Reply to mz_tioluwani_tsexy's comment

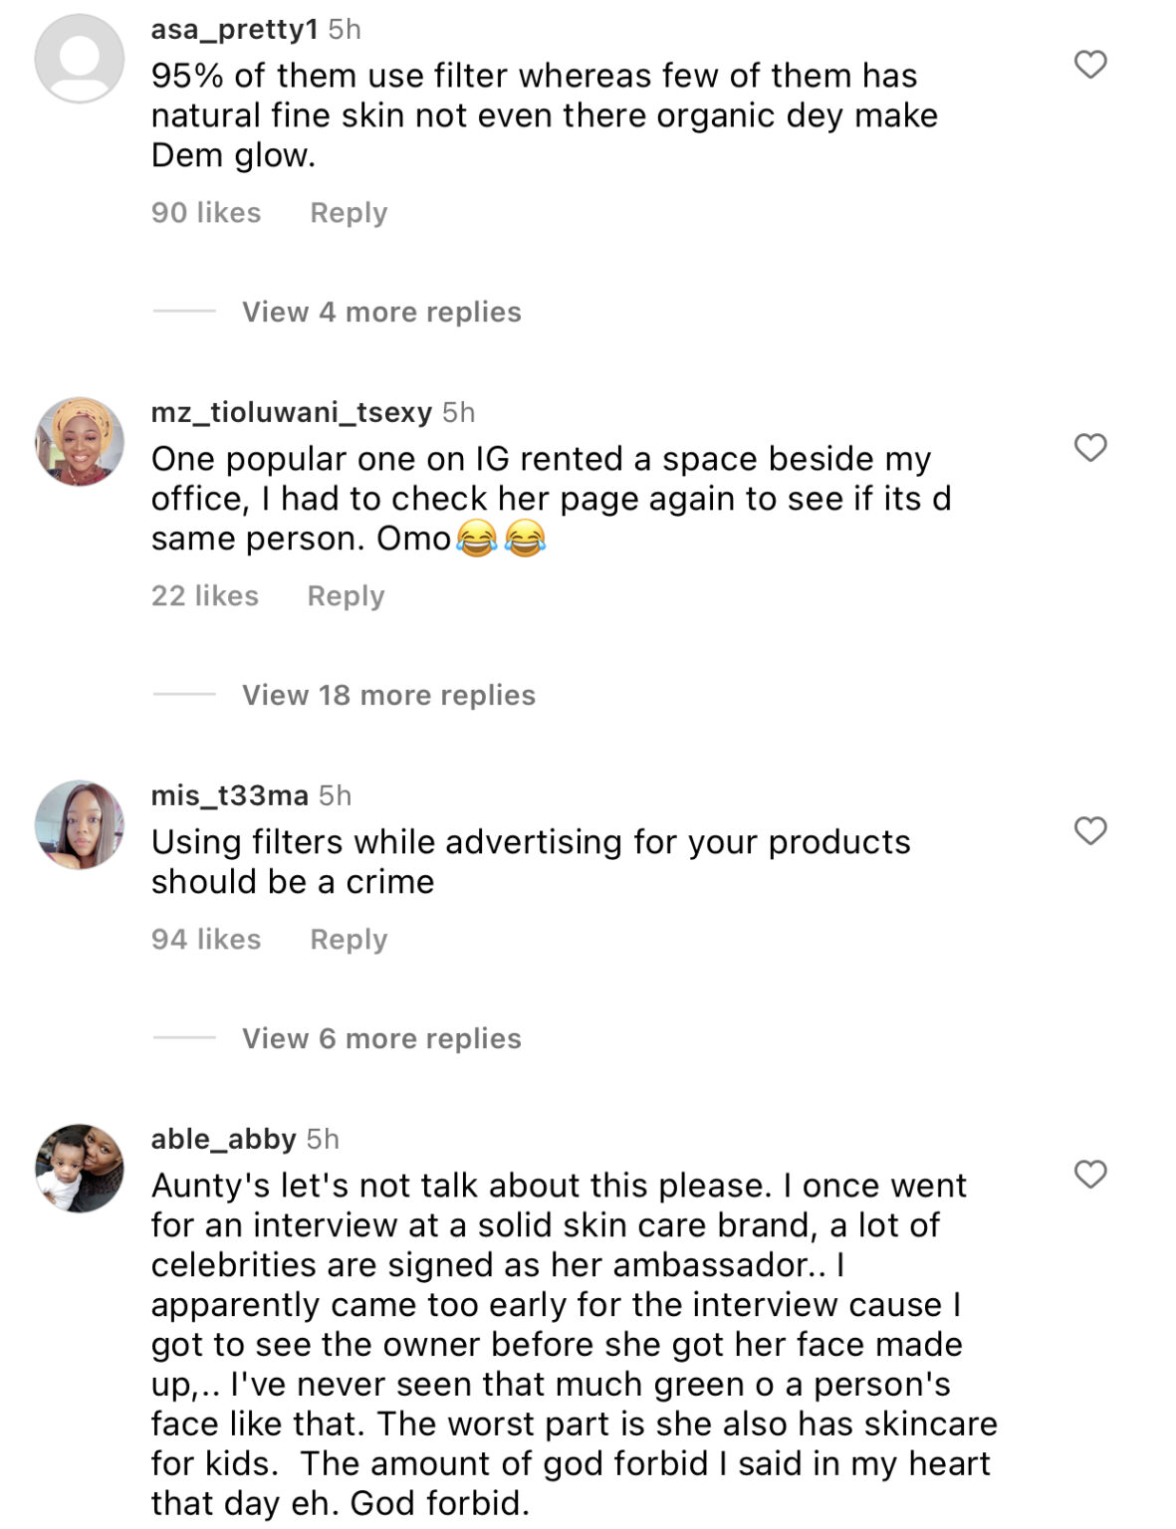point(346,596)
